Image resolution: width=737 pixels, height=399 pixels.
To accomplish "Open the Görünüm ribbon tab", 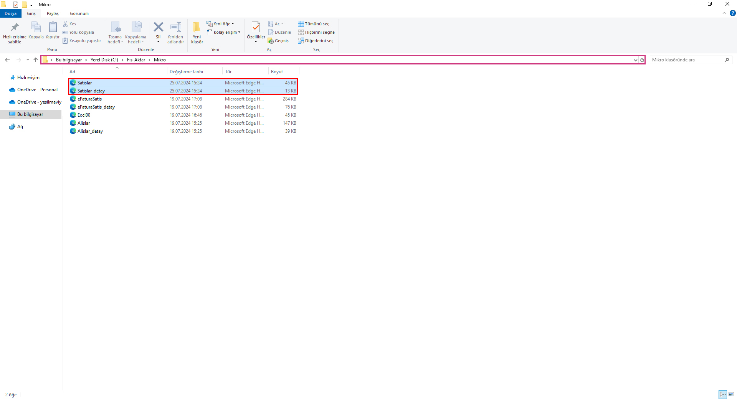I will coord(79,13).
